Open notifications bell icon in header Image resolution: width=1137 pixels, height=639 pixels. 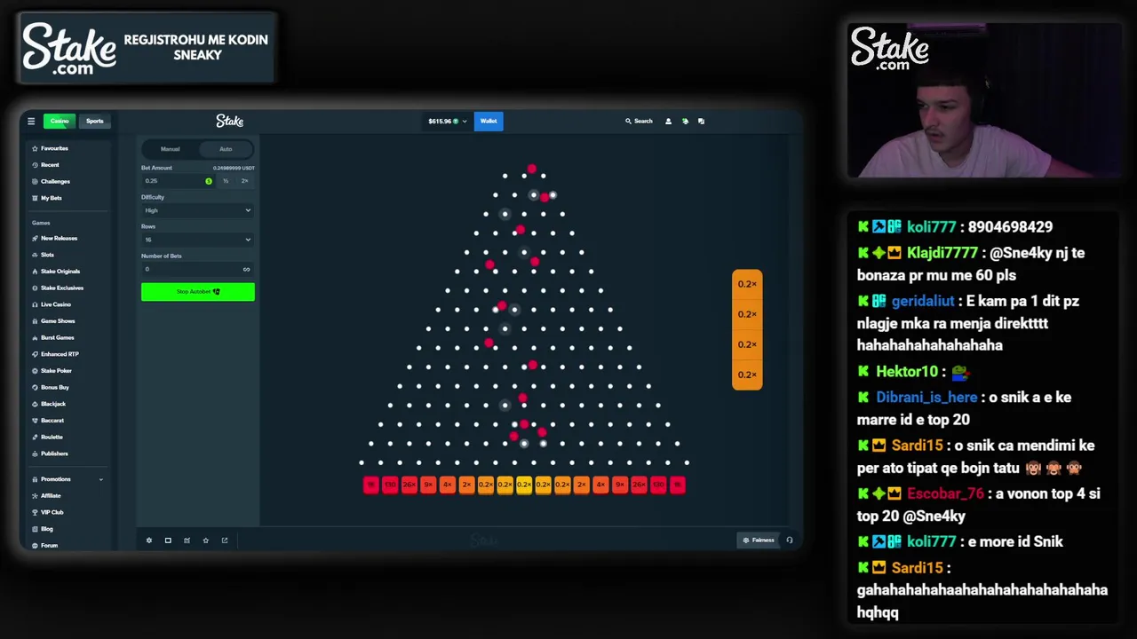click(685, 122)
